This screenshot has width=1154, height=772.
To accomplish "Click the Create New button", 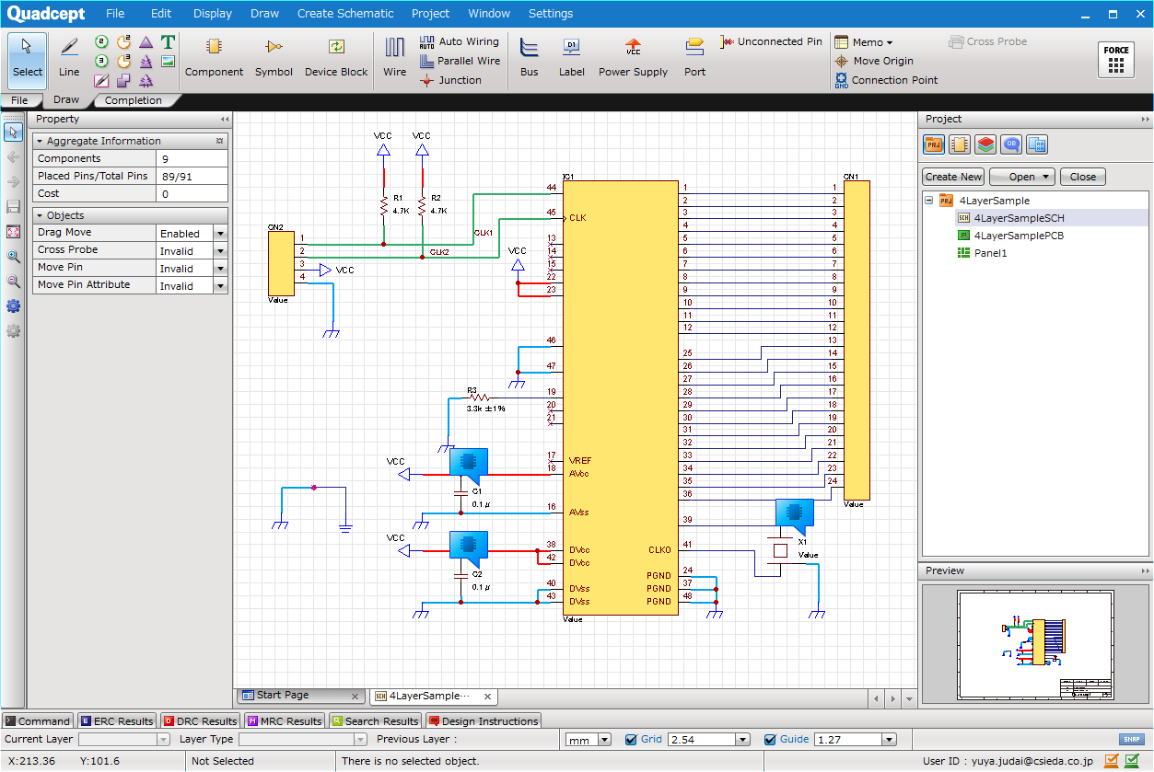I will 953,177.
